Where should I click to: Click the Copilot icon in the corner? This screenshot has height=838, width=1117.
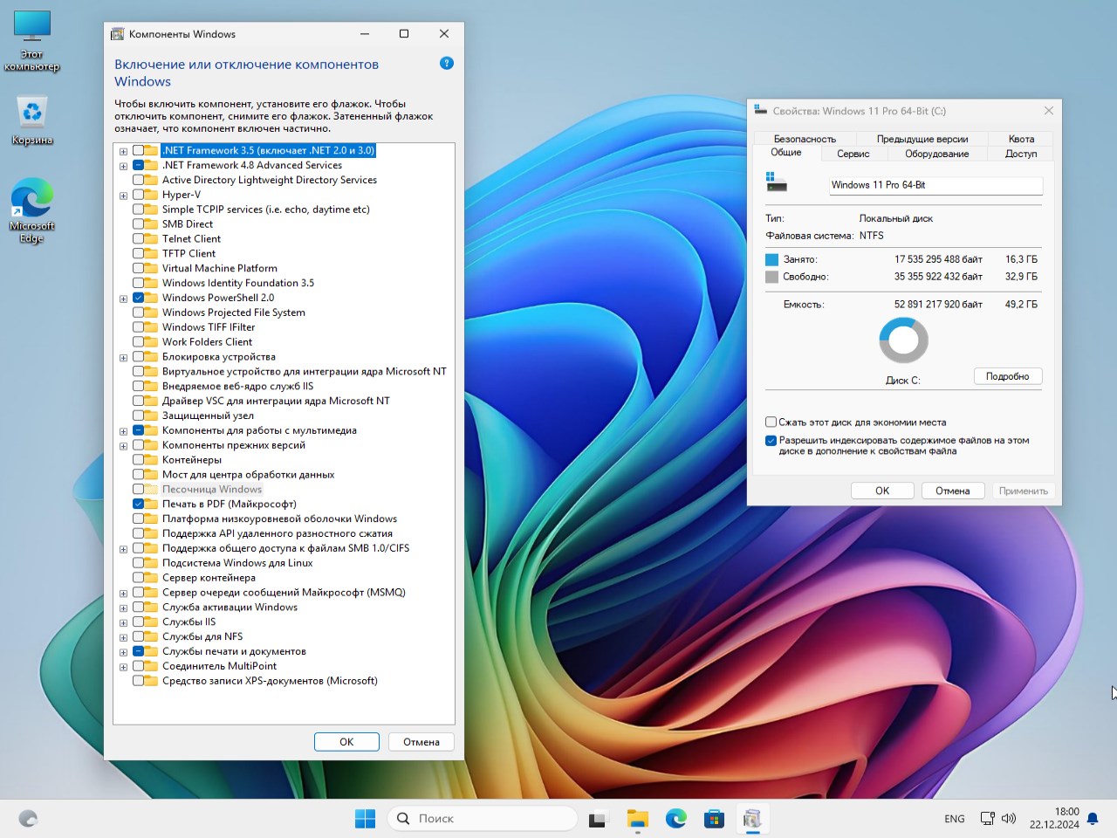tap(26, 818)
